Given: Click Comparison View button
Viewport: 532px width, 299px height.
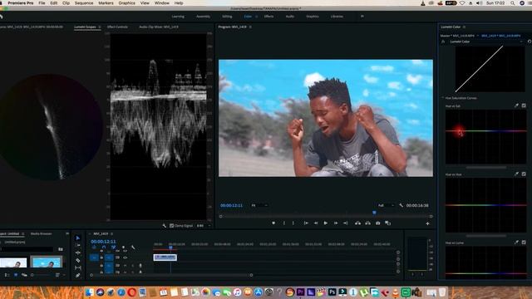Looking at the screenshot, I should pyautogui.click(x=388, y=223).
